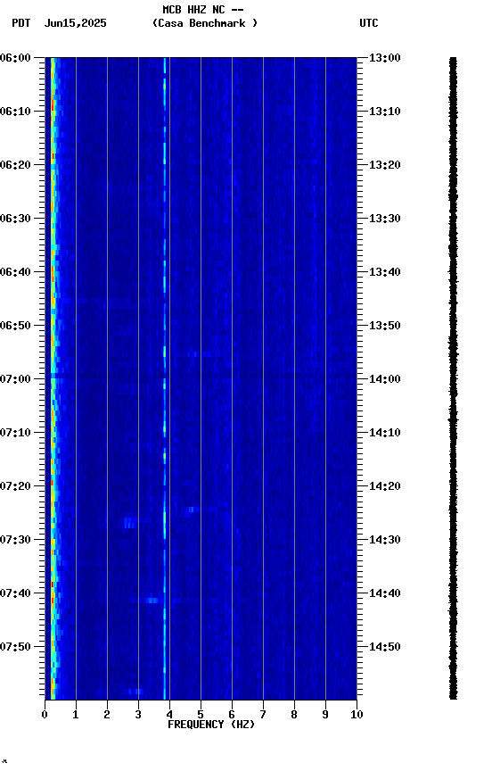Viewport: 492px width, 771px height.
Task: Click the "PDT" timezone label
Action: click(x=21, y=23)
